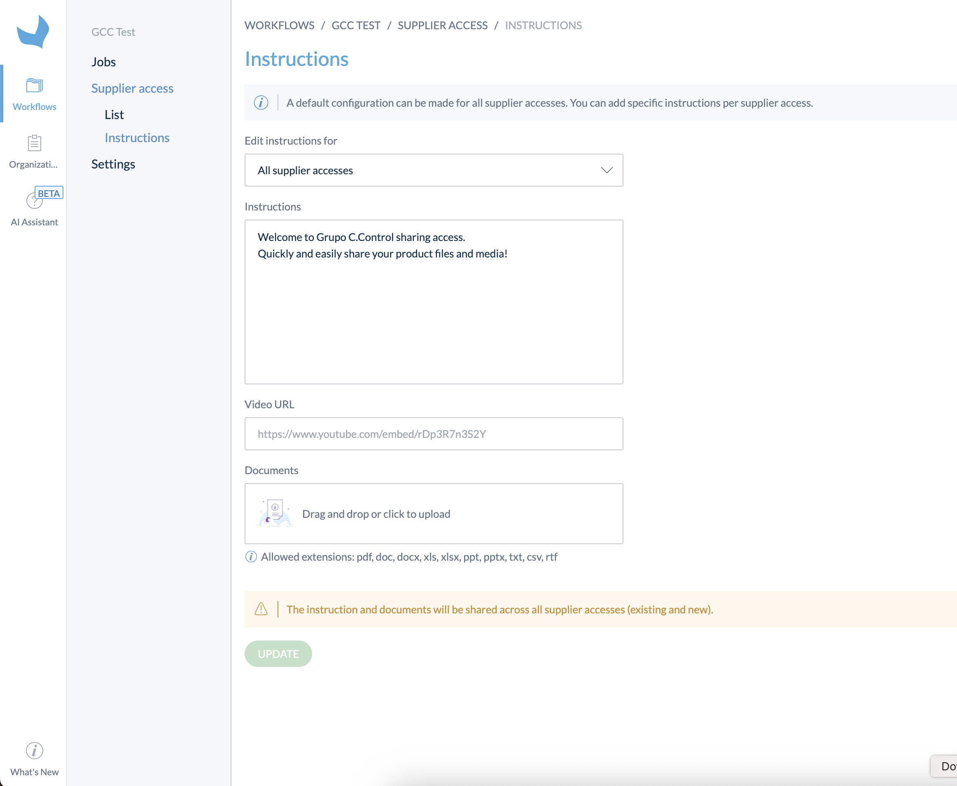Open the List submenu item
This screenshot has width=957, height=786.
[x=114, y=115]
